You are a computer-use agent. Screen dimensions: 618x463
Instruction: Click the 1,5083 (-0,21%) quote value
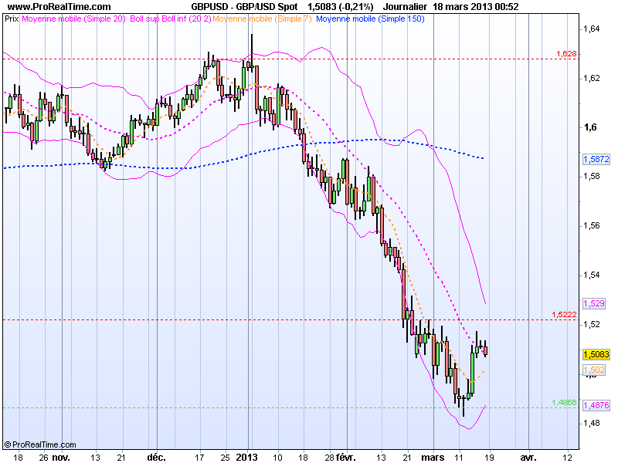click(x=340, y=7)
